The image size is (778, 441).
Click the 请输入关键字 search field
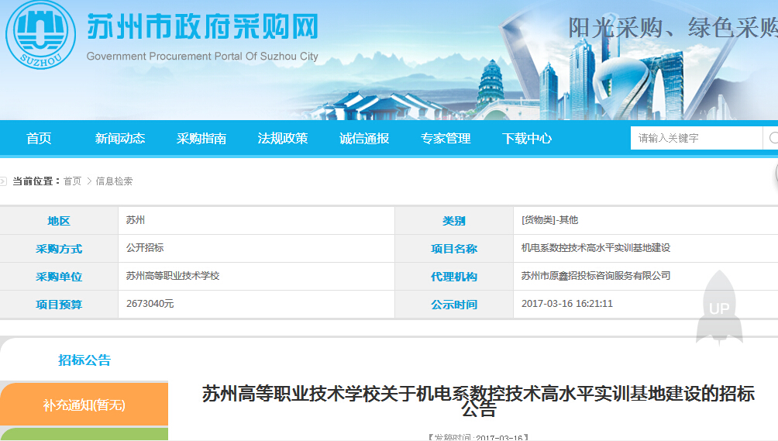[697, 138]
